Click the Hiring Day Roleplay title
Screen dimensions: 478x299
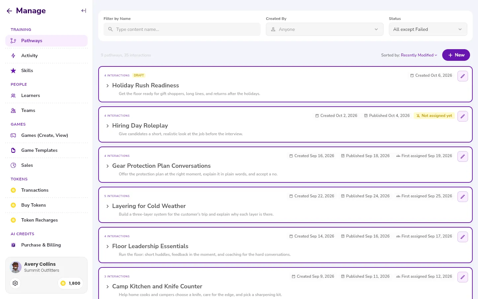click(140, 126)
